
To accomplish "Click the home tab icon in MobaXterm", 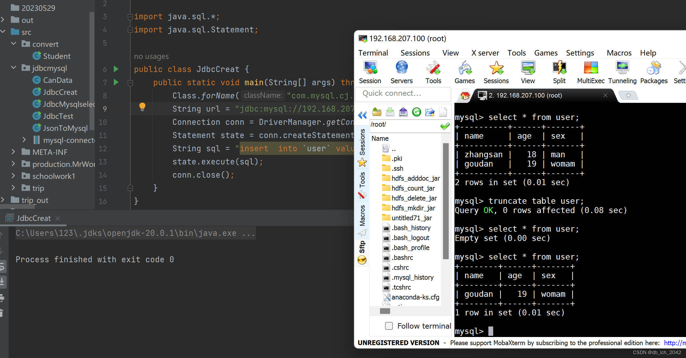I will point(465,96).
